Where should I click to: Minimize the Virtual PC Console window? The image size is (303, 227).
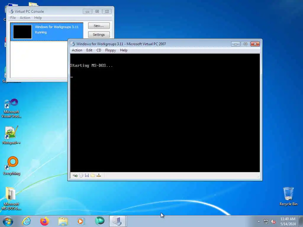tap(87, 12)
